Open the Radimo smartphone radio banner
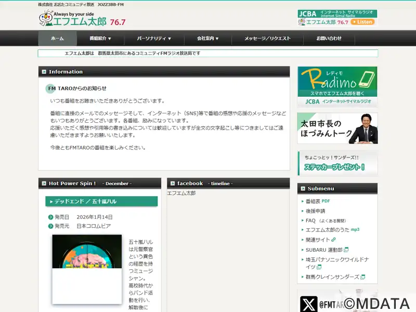The image size is (416, 312). pyautogui.click(x=337, y=86)
